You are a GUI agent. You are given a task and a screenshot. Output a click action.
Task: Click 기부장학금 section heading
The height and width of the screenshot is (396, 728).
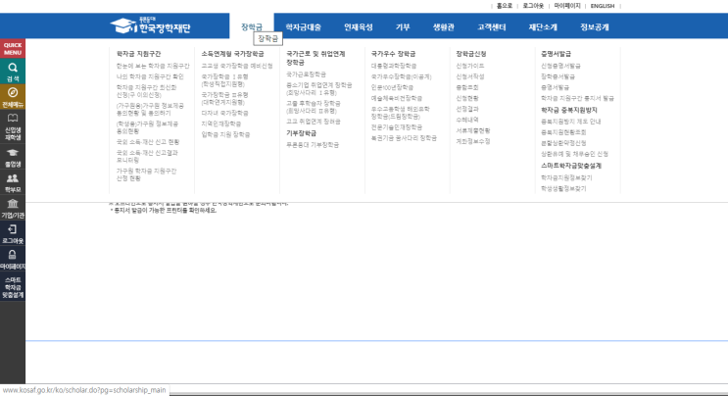301,133
